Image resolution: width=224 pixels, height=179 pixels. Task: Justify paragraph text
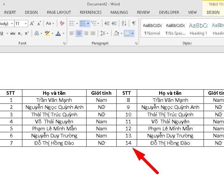pos(93,34)
